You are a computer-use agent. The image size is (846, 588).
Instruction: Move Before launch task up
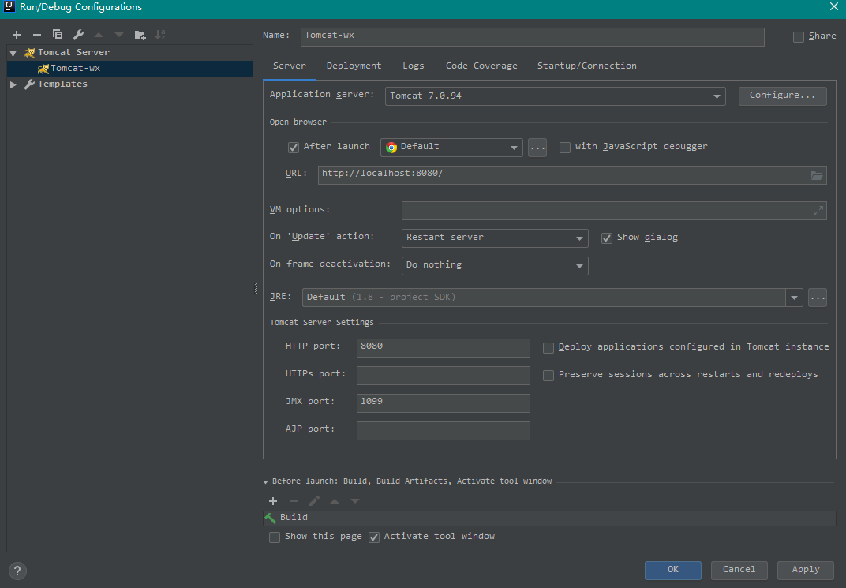pos(335,501)
